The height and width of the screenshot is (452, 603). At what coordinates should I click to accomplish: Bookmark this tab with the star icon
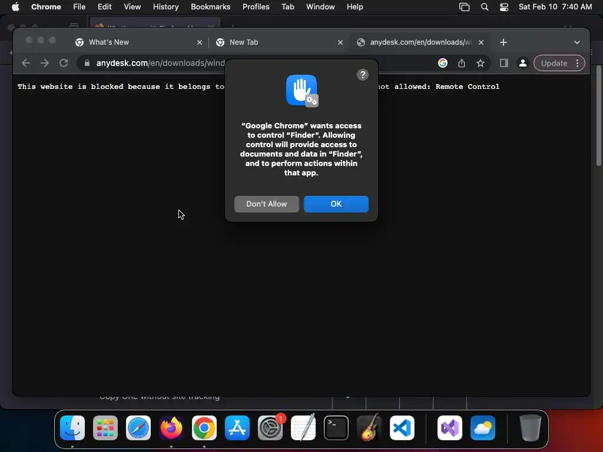(481, 63)
